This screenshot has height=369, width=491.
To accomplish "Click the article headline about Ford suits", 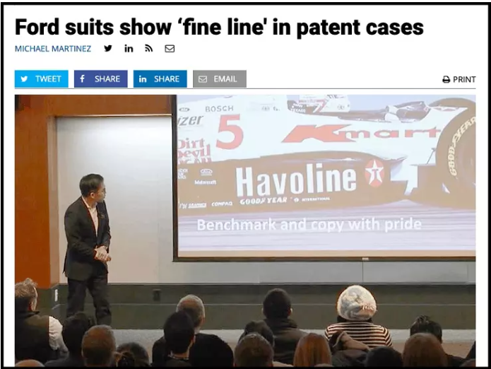I will 219,28.
